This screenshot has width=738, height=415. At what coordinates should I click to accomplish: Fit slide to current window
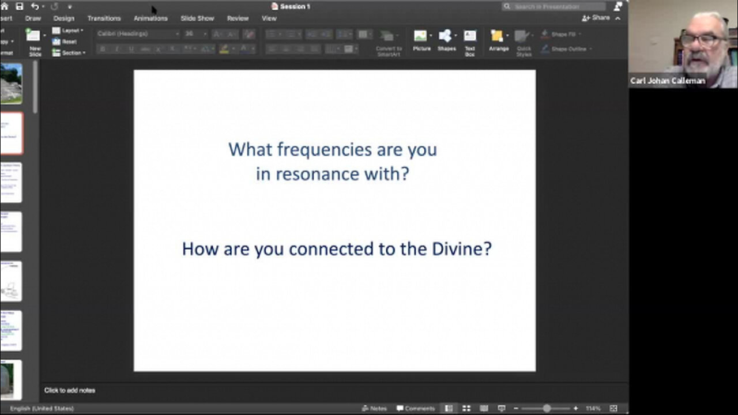pos(613,408)
